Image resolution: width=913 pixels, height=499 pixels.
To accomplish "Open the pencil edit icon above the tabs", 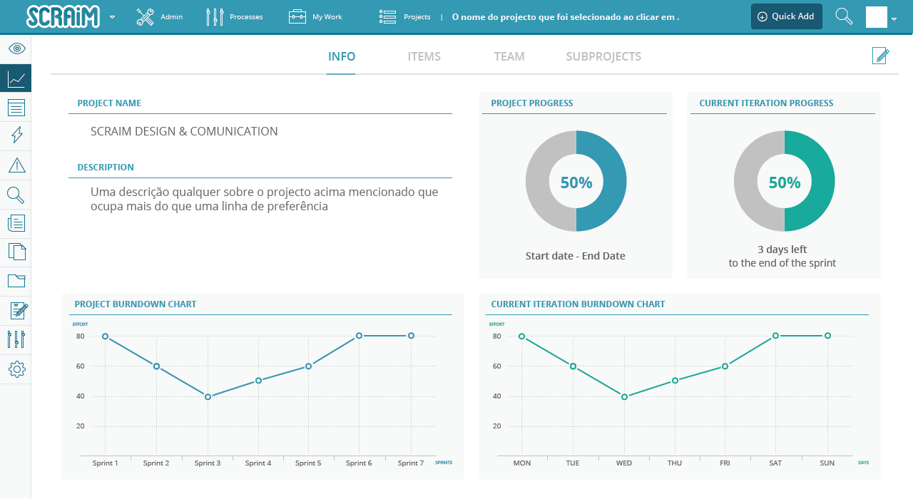I will (881, 55).
